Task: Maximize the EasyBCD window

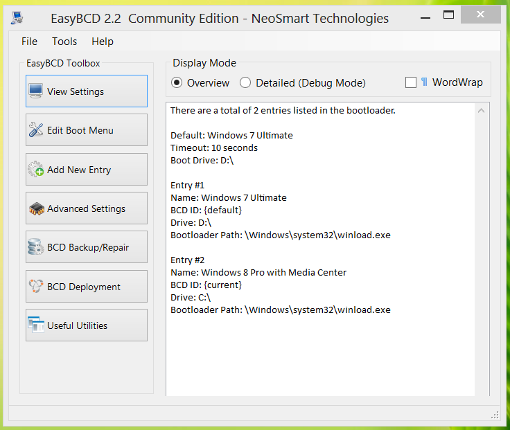Action: [448, 15]
